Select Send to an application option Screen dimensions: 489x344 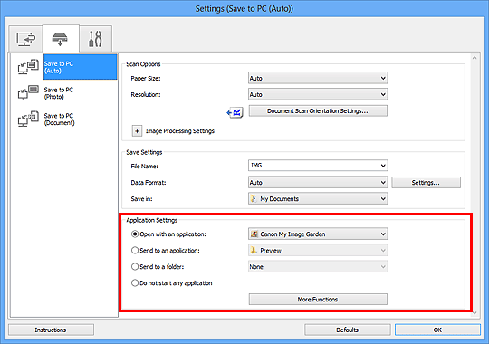166,251
